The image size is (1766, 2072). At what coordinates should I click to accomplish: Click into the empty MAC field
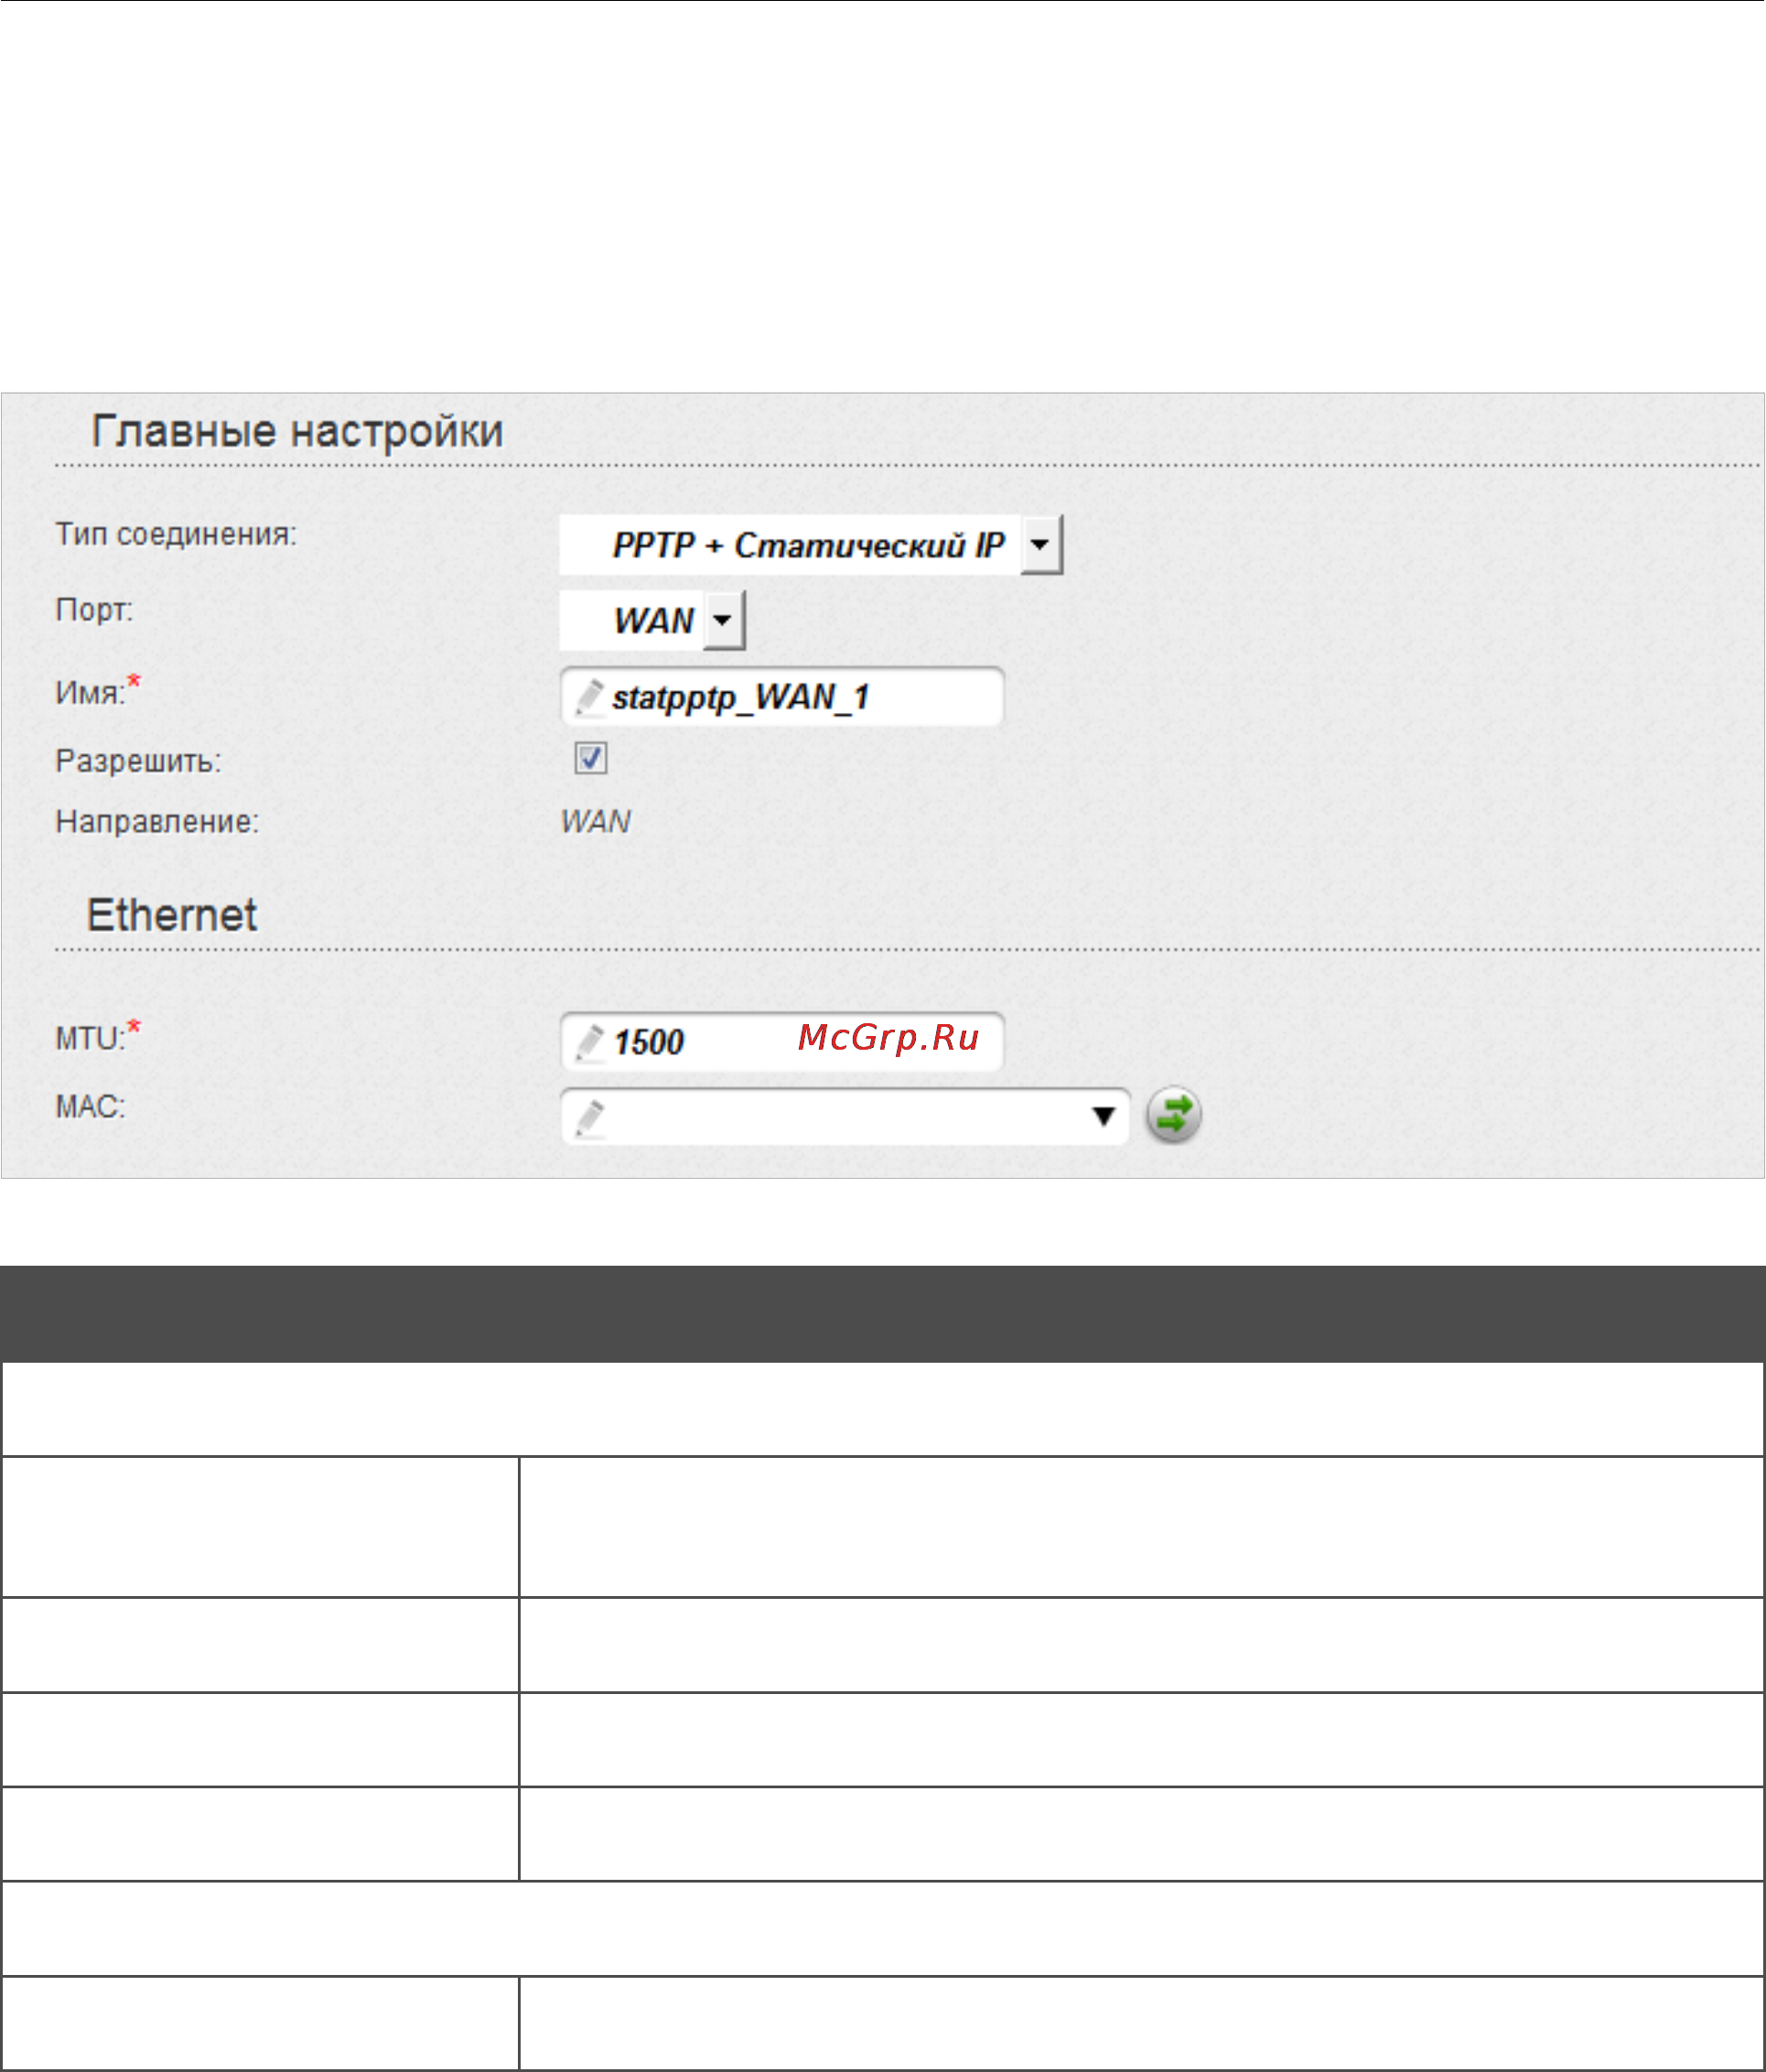(845, 1116)
